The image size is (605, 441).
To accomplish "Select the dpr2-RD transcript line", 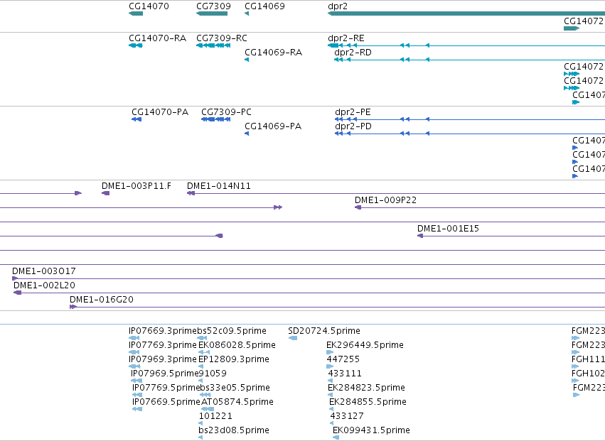I will tap(470, 60).
